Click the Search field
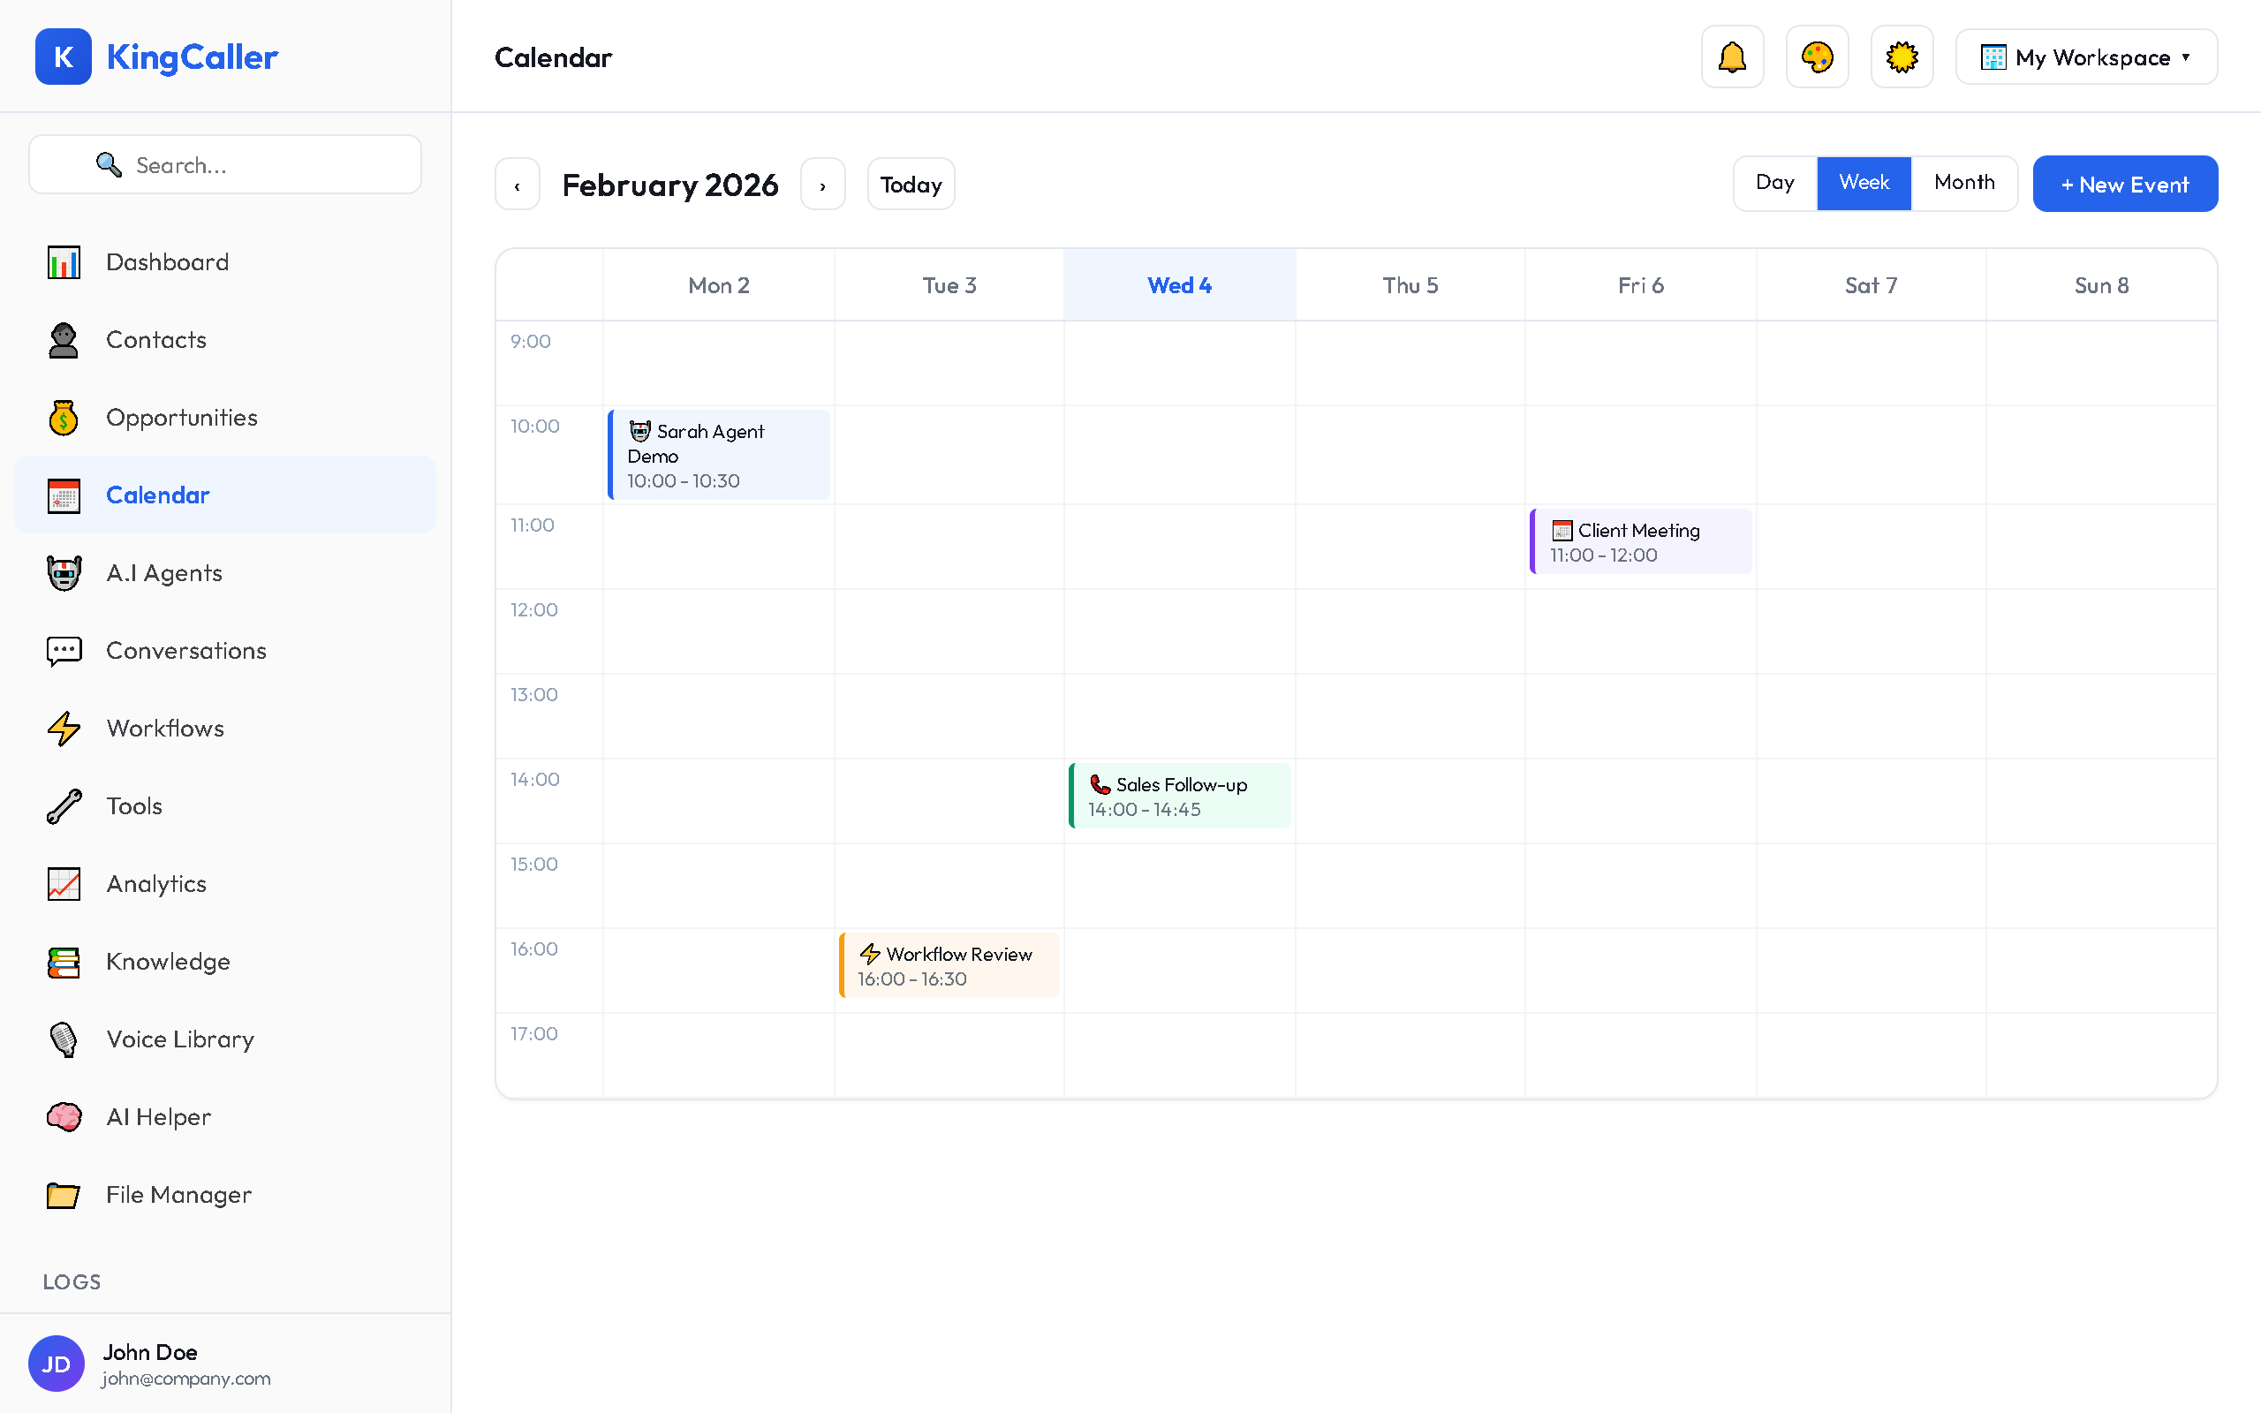This screenshot has width=2261, height=1413. [224, 164]
